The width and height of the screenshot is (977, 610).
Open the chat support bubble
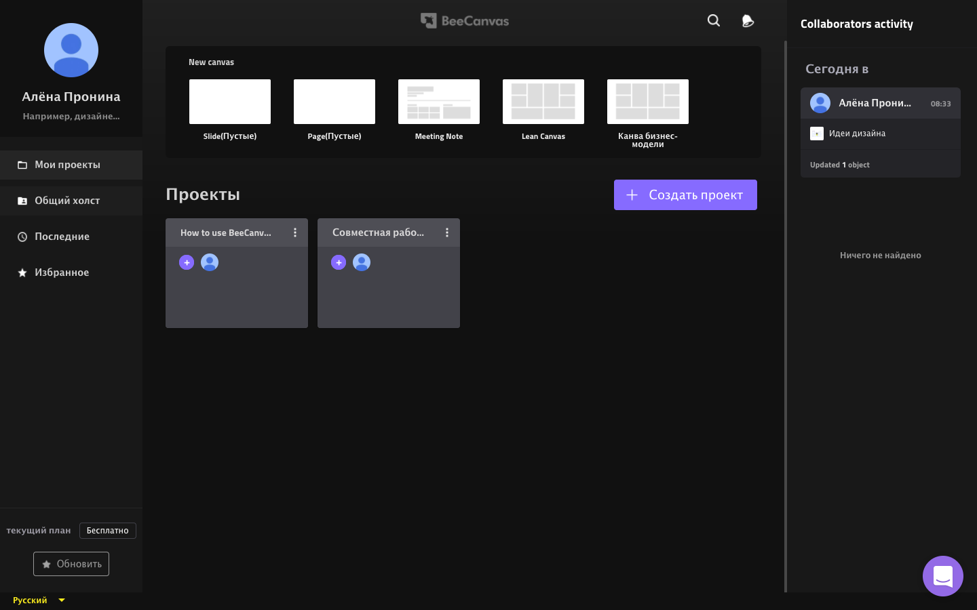click(942, 576)
